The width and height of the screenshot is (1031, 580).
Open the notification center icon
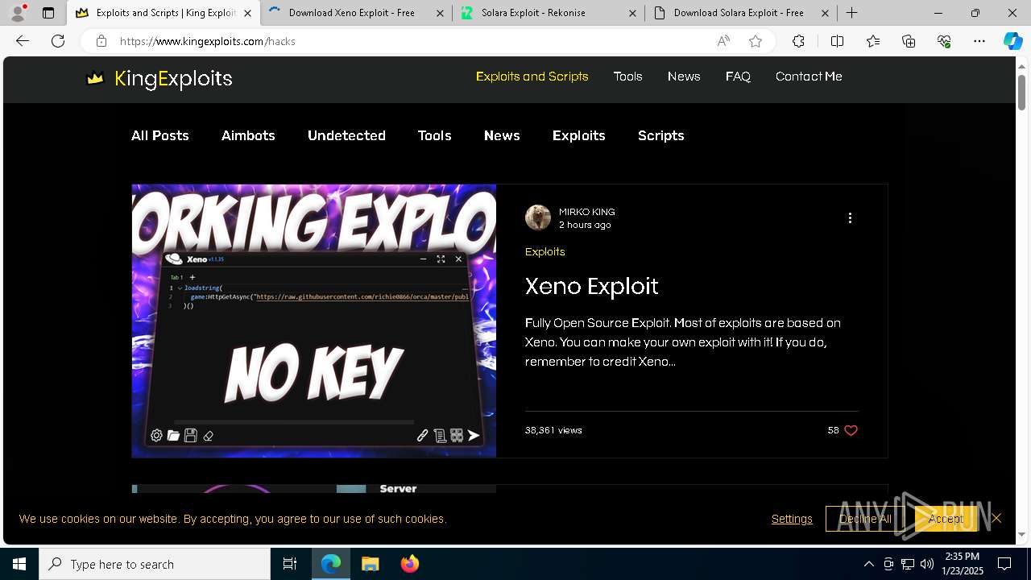(x=1004, y=564)
